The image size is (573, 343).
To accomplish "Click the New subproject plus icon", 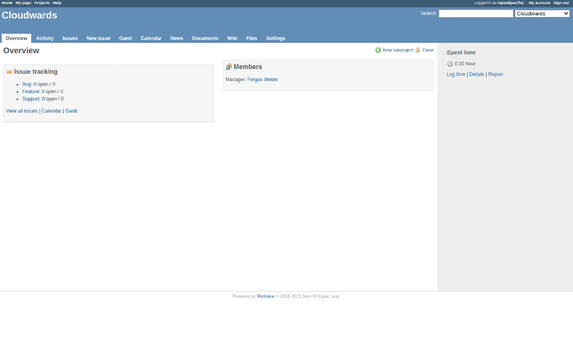I will pos(378,50).
